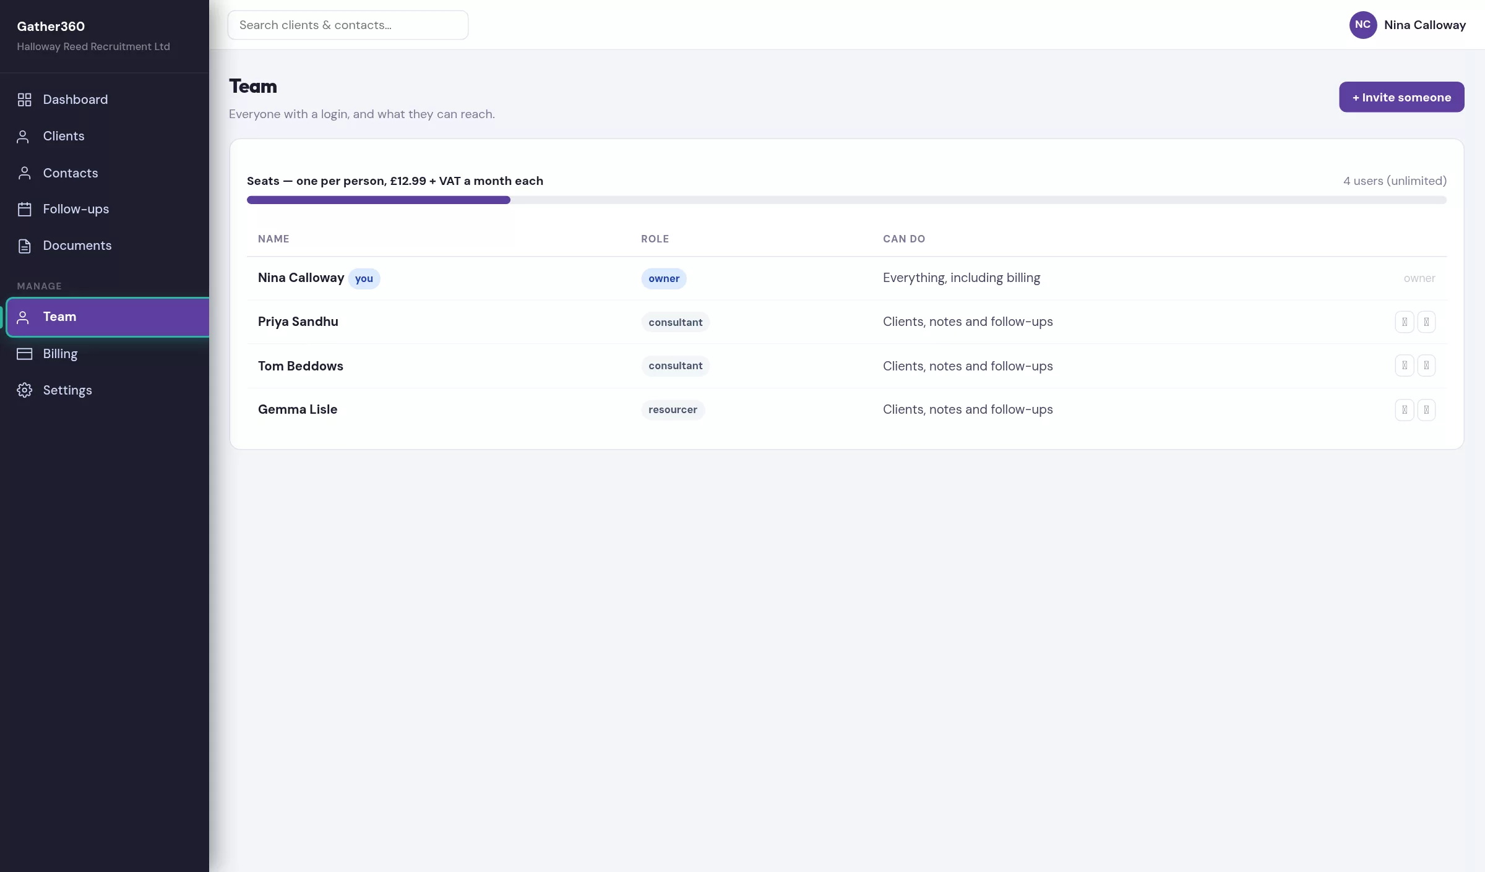The width and height of the screenshot is (1485, 872).
Task: Click the Documents file icon in sidebar
Action: coord(24,246)
